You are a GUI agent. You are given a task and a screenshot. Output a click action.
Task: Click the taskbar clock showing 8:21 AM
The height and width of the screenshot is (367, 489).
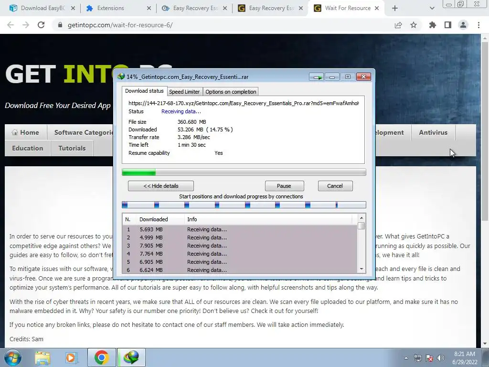click(465, 358)
